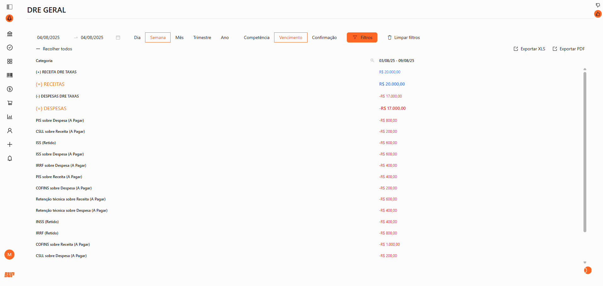Edit the start date 04/08/2025 field

tap(48, 37)
